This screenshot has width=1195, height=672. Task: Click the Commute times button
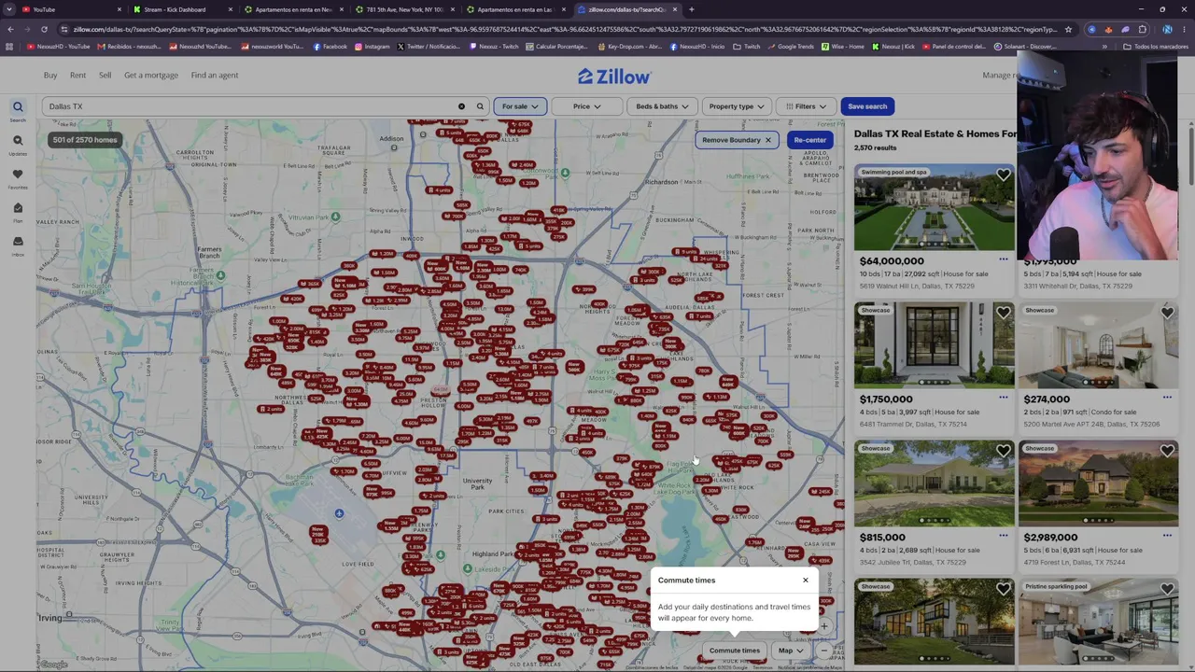pos(735,651)
